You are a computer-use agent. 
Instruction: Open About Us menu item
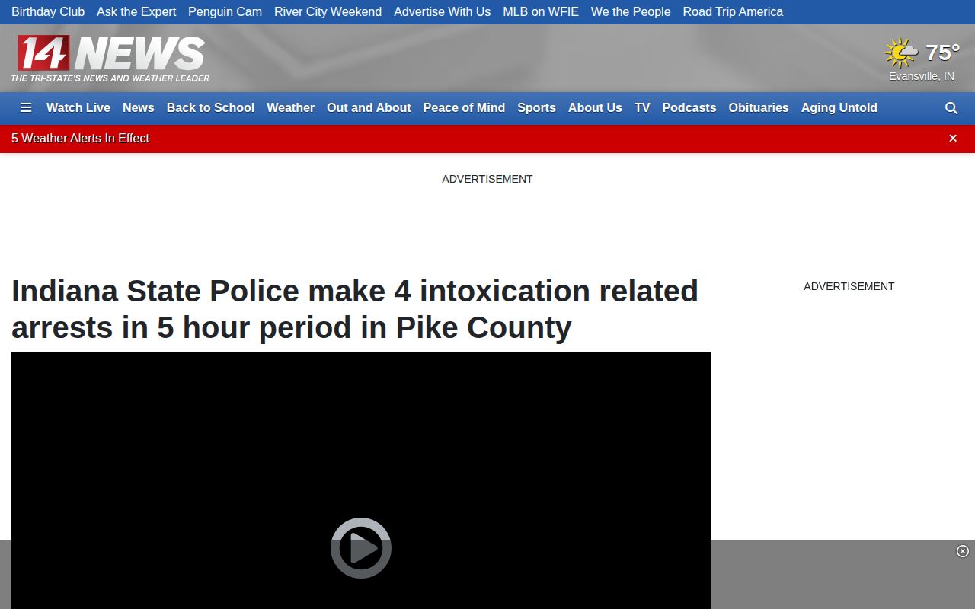[595, 108]
